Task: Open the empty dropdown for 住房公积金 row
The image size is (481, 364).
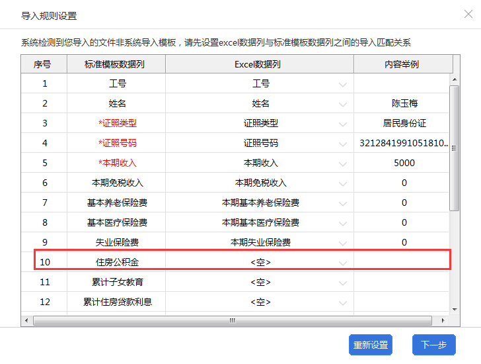Action: click(x=343, y=263)
